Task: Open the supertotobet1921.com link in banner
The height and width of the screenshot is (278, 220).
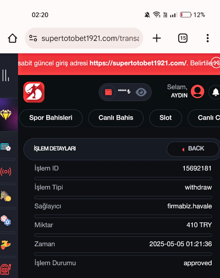Action: point(138,63)
